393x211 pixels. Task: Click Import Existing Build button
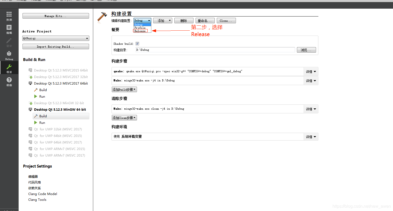point(56,47)
